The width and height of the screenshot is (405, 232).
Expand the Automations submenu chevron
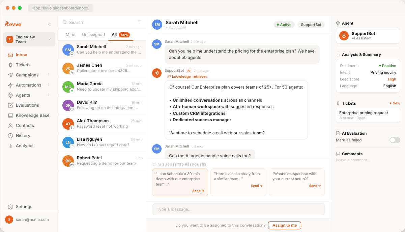49,85
